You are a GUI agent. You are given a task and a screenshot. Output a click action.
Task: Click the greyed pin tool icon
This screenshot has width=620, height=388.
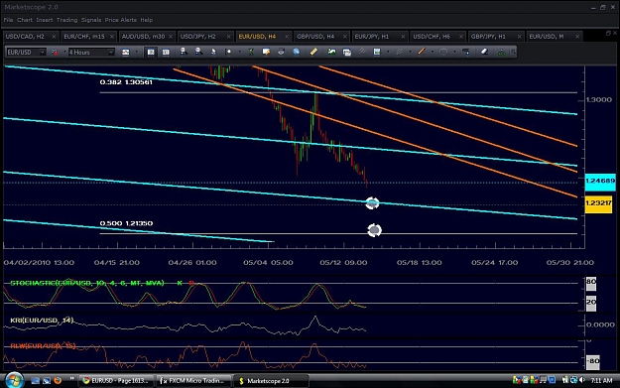(x=362, y=52)
